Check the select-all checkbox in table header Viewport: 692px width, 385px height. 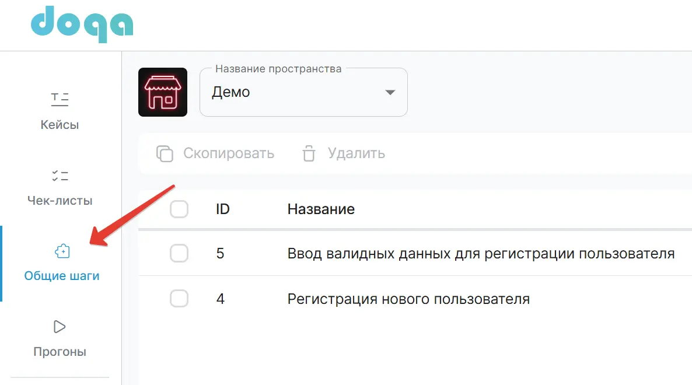179,208
